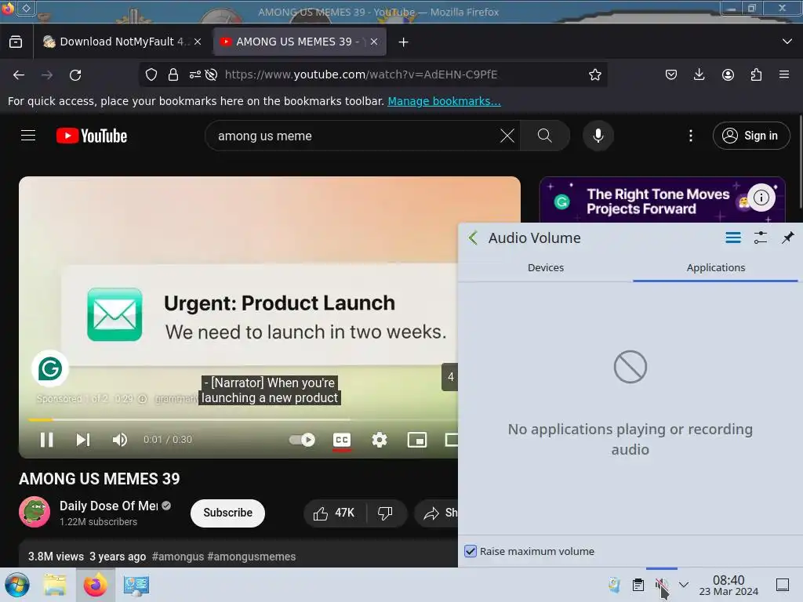
Task: Click the #amongusmemes hashtag
Action: pos(252,557)
